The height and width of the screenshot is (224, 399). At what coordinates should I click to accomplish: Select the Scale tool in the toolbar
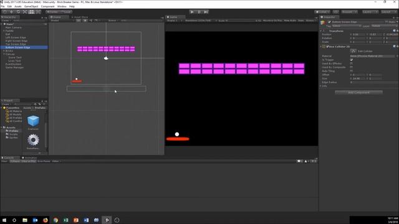25,12
